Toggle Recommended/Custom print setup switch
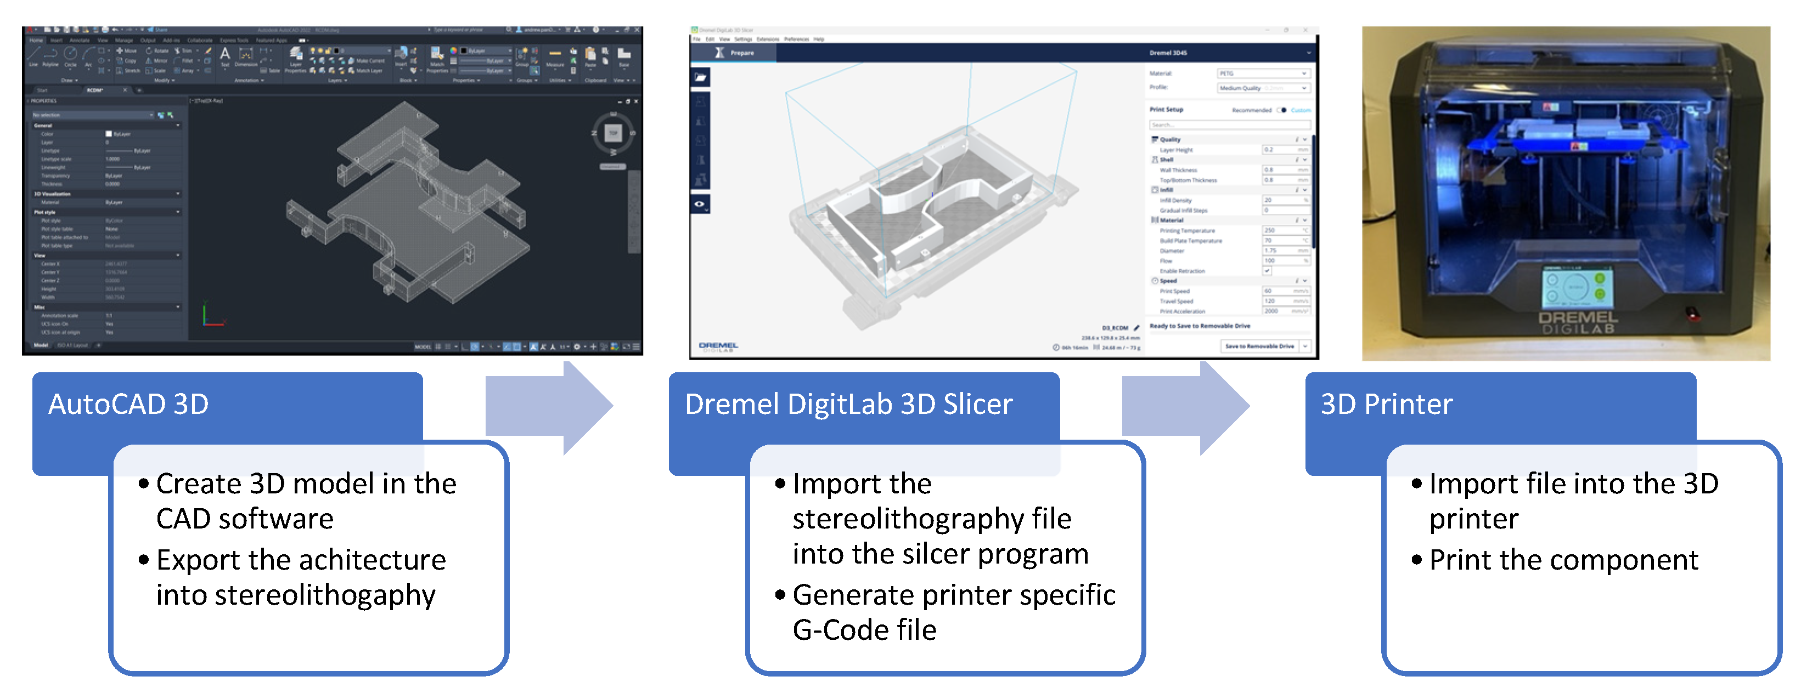This screenshot has height=699, width=1801. click(1281, 110)
